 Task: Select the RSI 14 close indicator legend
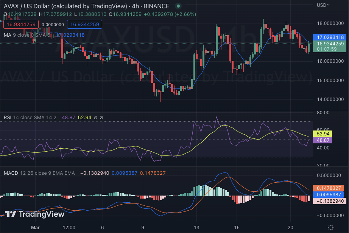(x=30, y=117)
